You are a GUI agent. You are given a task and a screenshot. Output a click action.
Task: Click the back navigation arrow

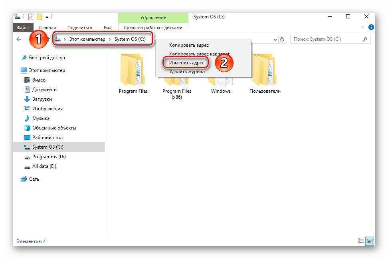point(19,39)
